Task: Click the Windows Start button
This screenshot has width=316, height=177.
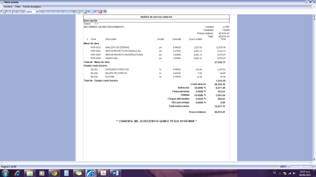Action: coord(6,173)
